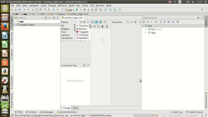Click the Save All icon in the toolbar

(16, 10)
